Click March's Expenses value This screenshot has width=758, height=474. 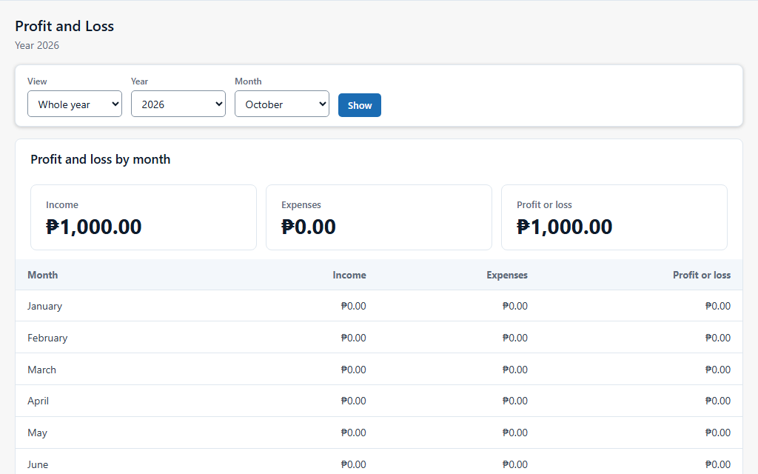pos(515,370)
